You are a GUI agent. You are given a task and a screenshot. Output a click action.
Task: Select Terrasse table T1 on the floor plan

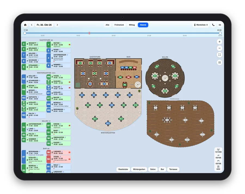click(x=155, y=108)
